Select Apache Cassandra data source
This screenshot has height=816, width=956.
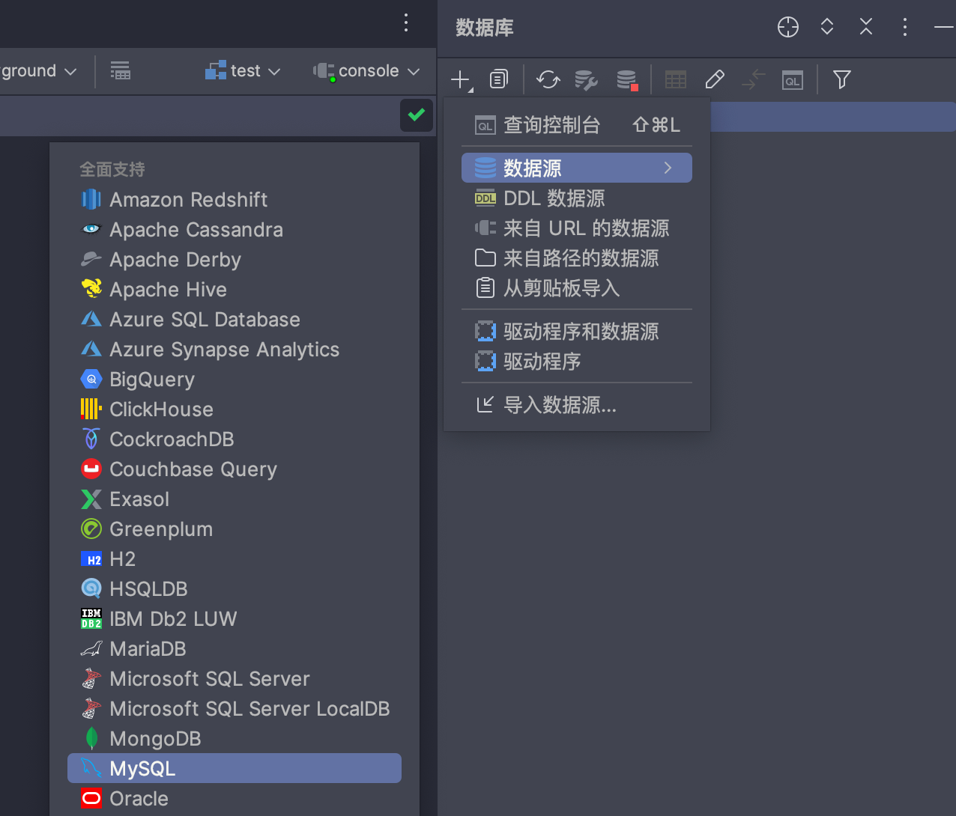(x=235, y=229)
